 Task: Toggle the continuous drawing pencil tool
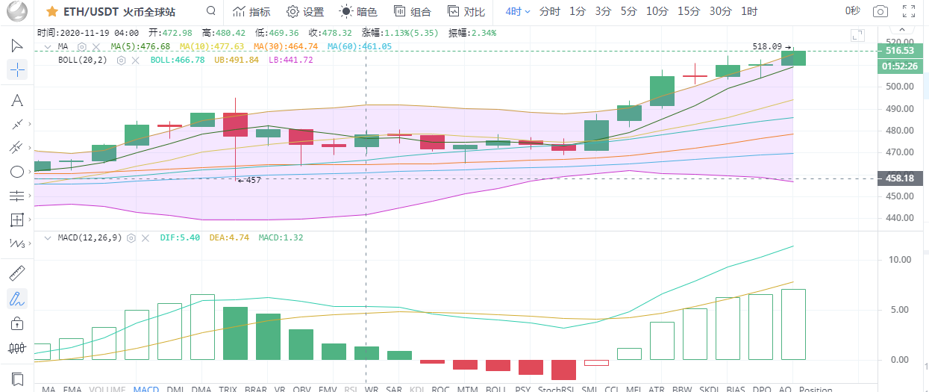pyautogui.click(x=16, y=299)
